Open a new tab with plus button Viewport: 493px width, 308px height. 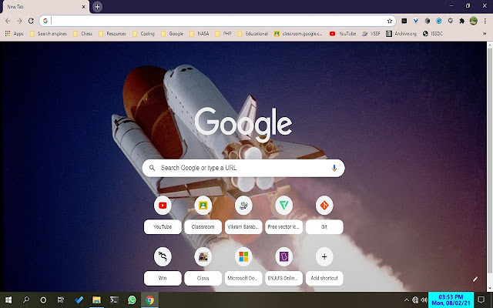coord(97,7)
